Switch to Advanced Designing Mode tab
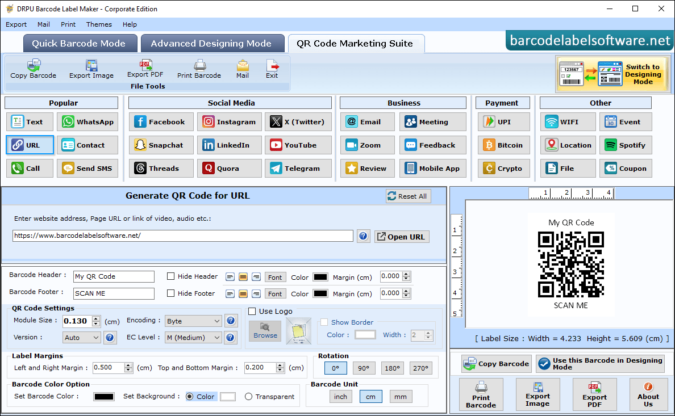The image size is (675, 416). (x=213, y=44)
